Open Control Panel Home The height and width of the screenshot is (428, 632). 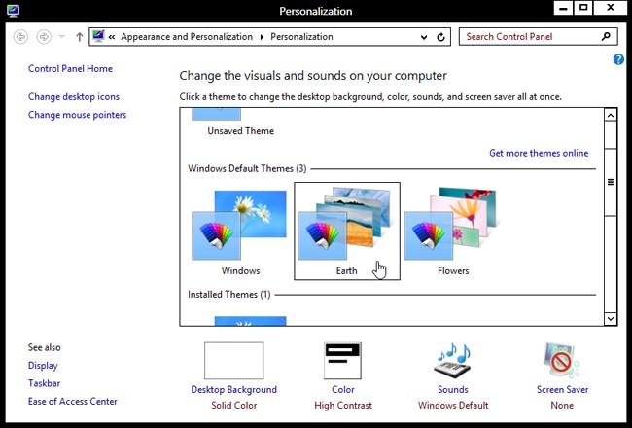(x=70, y=68)
